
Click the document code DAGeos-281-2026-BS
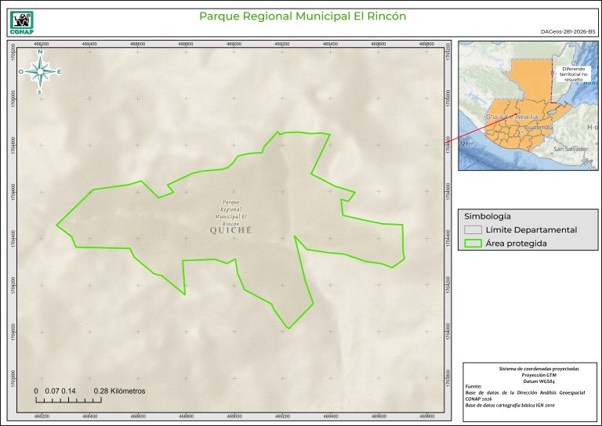(568, 32)
